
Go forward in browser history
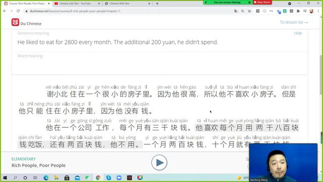click(11, 11)
